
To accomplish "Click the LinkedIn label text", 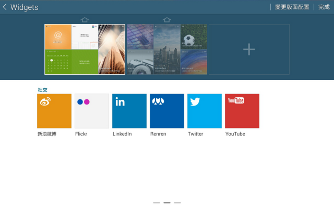I will click(x=122, y=134).
